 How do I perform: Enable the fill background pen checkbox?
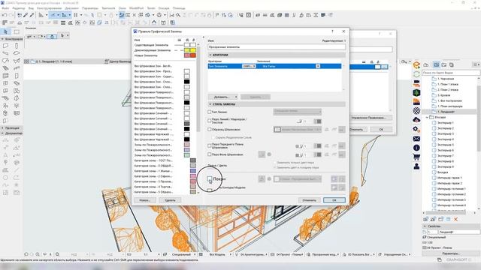[210, 154]
